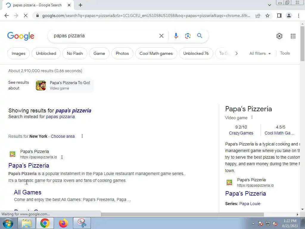The width and height of the screenshot is (305, 229).
Task: Click the network tray icon
Action: pyautogui.click(x=268, y=224)
